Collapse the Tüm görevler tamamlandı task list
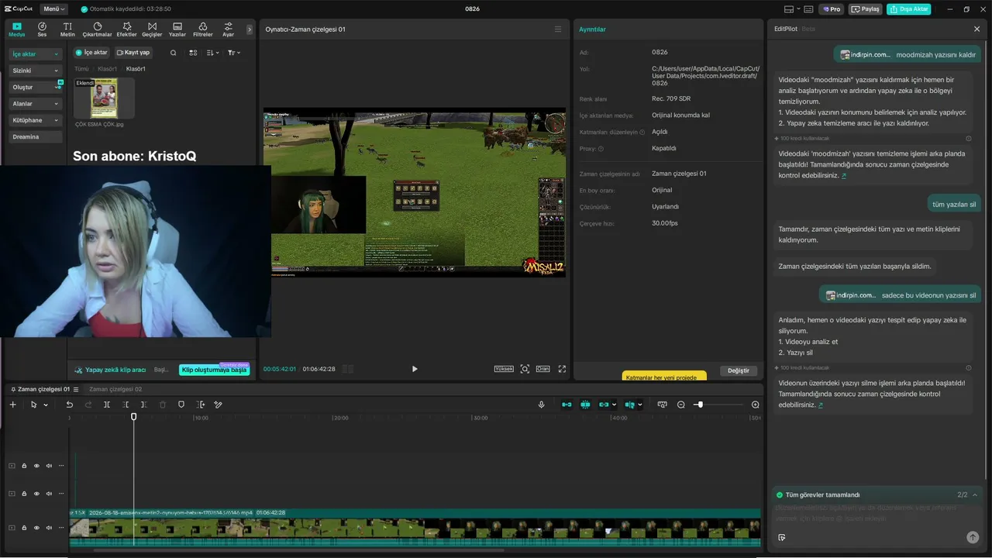The height and width of the screenshot is (558, 992). (975, 494)
